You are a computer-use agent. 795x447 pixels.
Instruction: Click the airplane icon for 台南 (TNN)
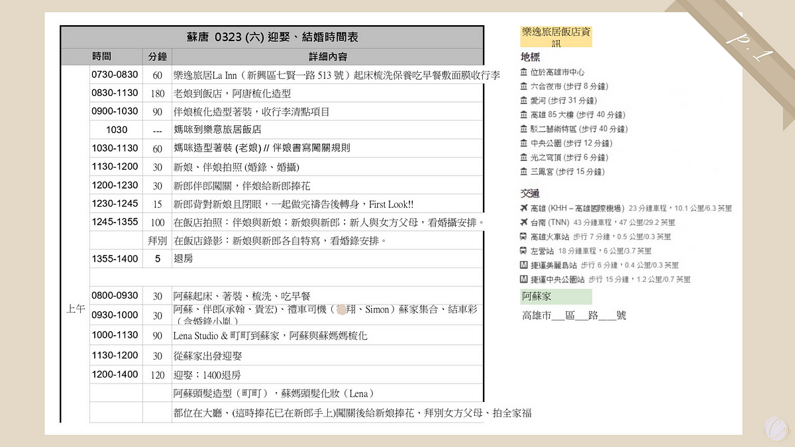[524, 223]
